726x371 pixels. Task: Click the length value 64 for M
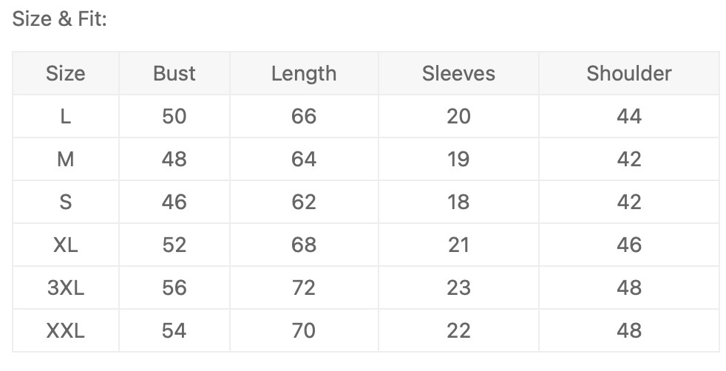pos(304,159)
